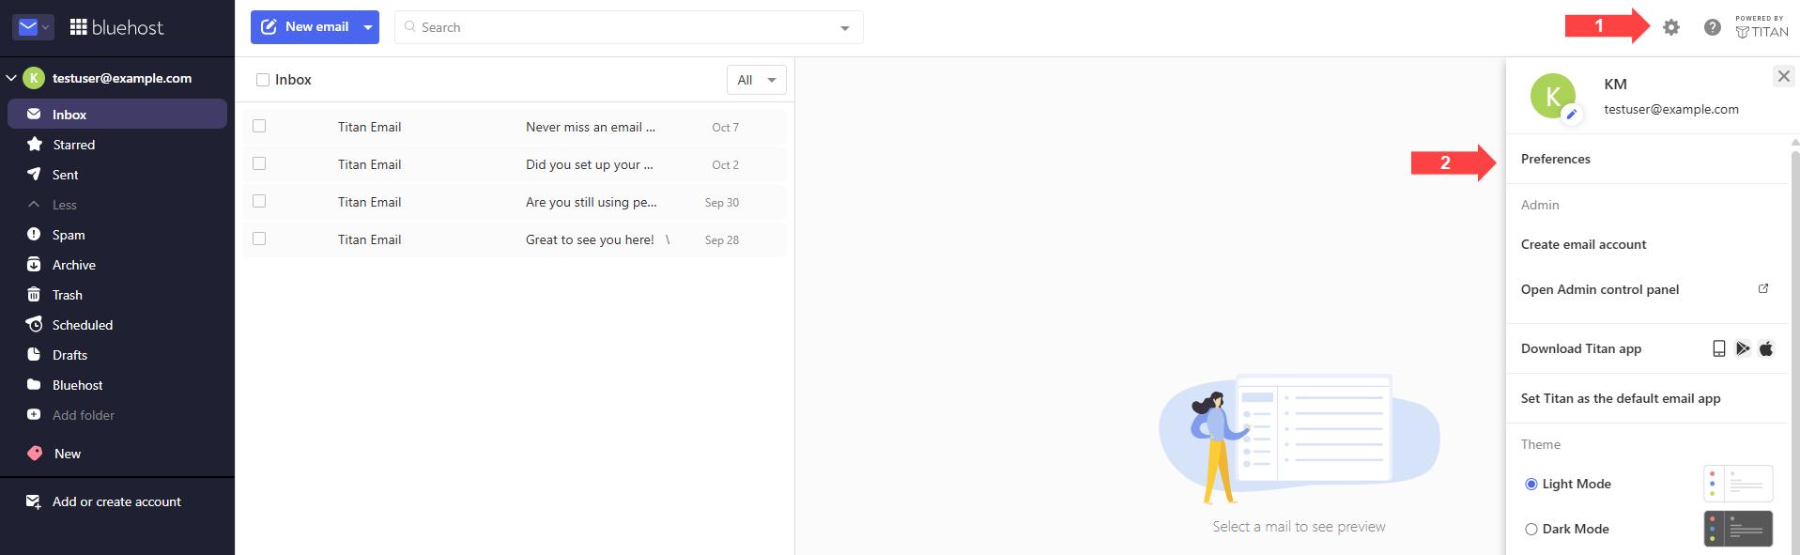Check the 'Never miss an email' message
Image resolution: width=1800 pixels, height=555 pixels.
click(259, 126)
